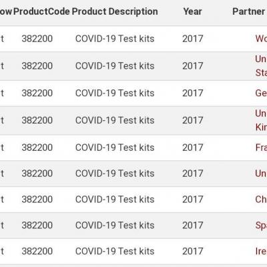Click product code 382200 in the last row
Screen dimensions: 267x267
coord(37,251)
